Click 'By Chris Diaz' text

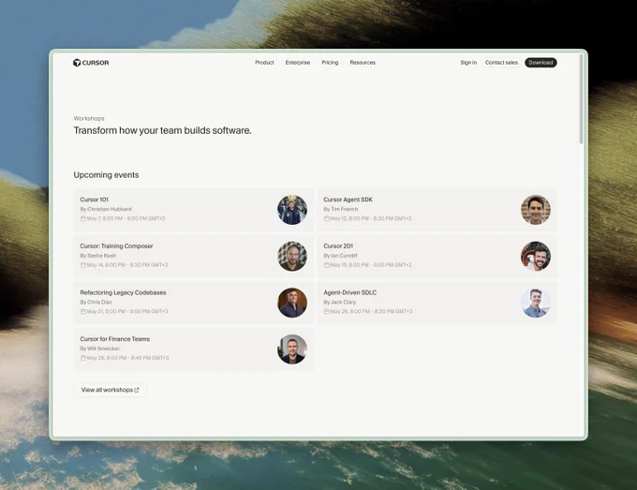pos(96,303)
